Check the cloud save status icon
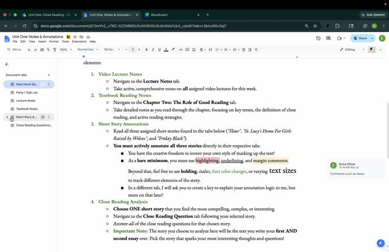The width and height of the screenshot is (389, 252). pyautogui.click(x=88, y=37)
